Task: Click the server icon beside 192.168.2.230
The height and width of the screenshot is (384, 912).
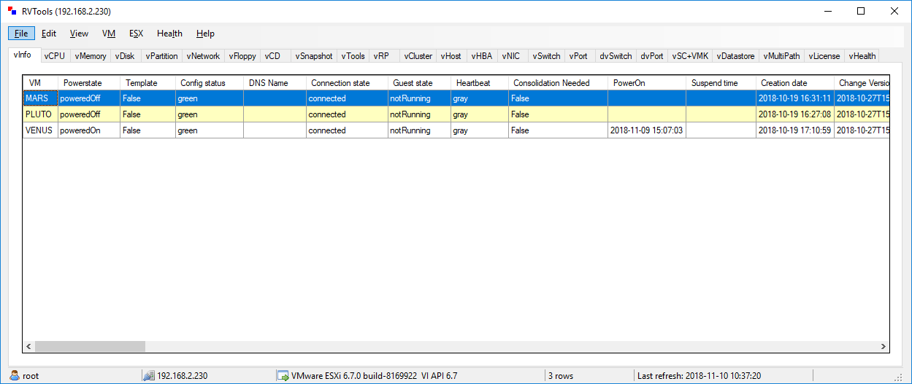Action: (x=149, y=376)
